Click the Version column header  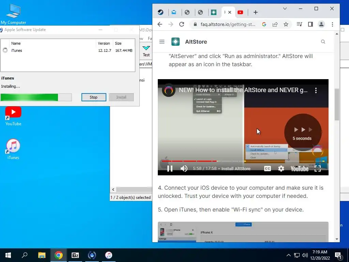click(x=104, y=43)
